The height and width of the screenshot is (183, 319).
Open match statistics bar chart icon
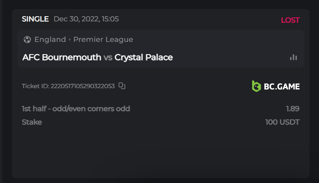[293, 57]
